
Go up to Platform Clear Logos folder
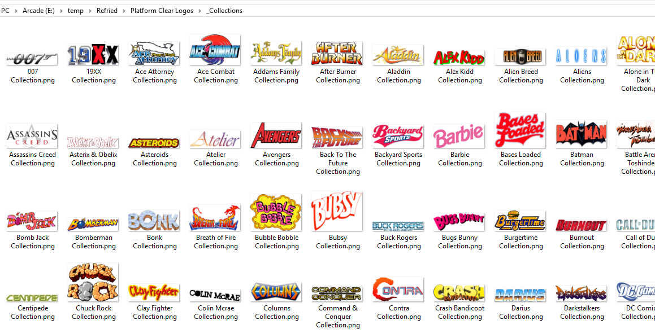pos(162,11)
